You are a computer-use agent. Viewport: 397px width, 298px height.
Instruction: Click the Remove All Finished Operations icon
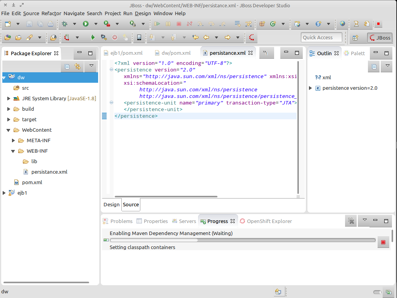[x=351, y=221]
